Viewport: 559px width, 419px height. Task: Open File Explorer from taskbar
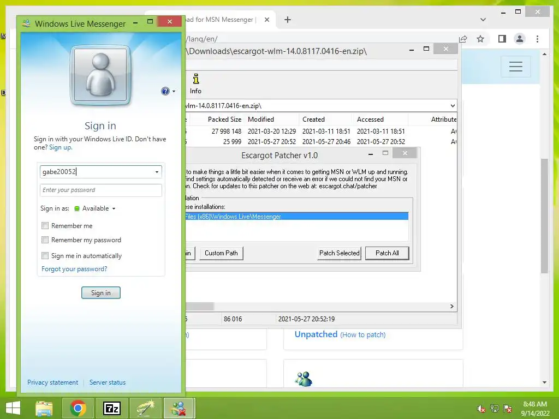[44, 408]
